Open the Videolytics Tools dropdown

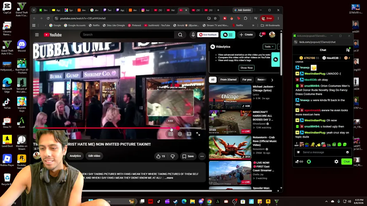[x=269, y=47]
